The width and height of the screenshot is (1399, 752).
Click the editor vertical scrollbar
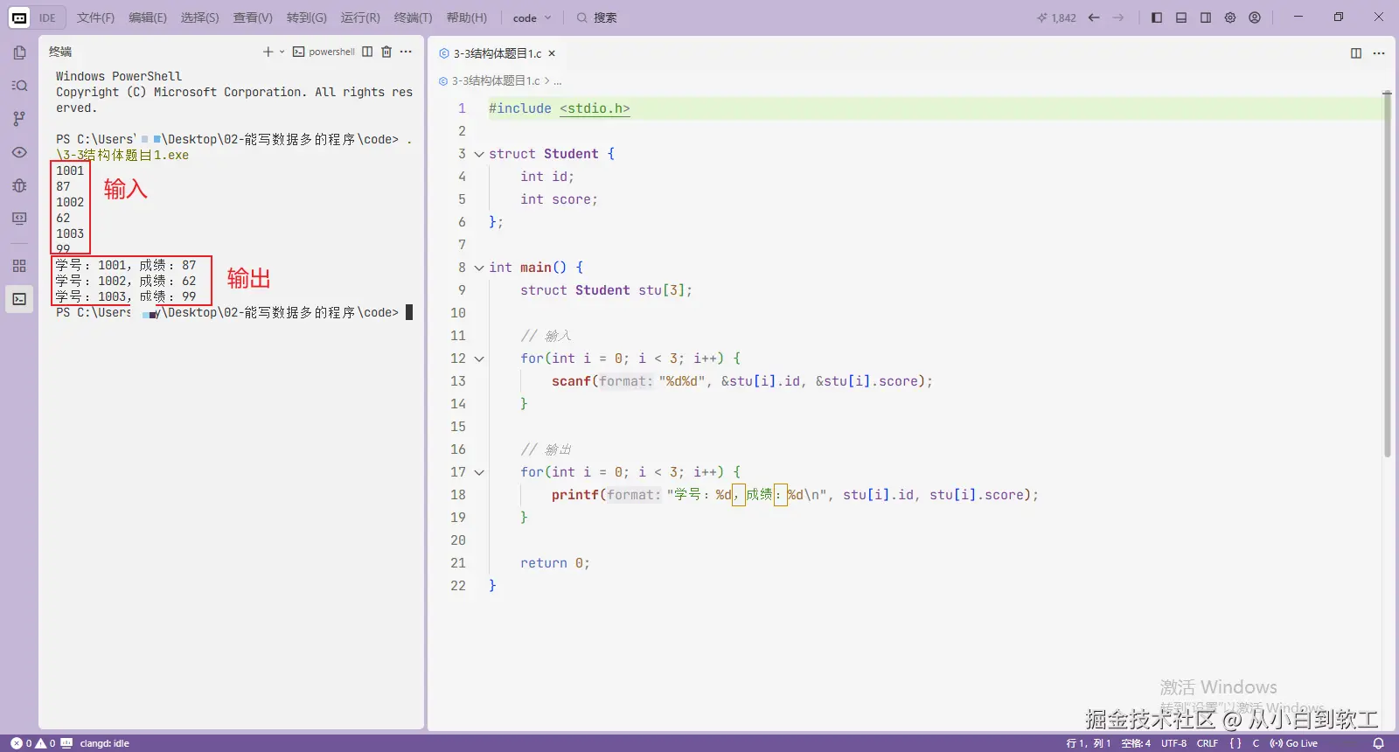[1387, 274]
